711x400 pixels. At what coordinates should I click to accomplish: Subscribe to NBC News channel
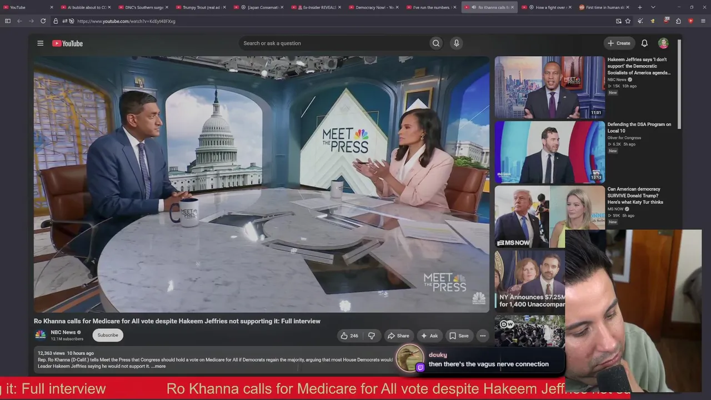[x=108, y=335]
